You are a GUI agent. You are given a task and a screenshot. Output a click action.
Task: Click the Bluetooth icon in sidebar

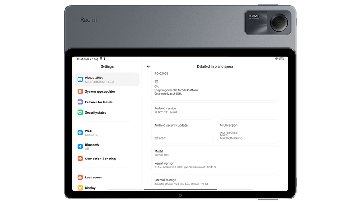click(80, 147)
